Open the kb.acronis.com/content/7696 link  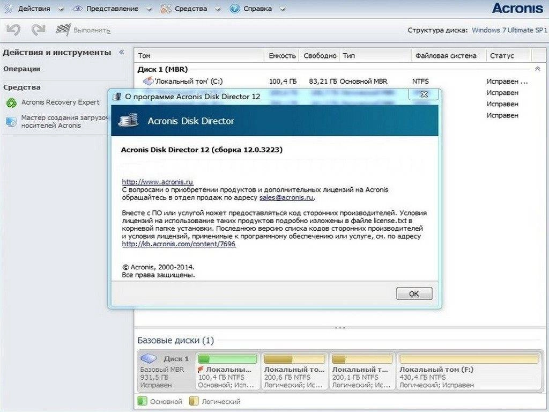pyautogui.click(x=179, y=244)
